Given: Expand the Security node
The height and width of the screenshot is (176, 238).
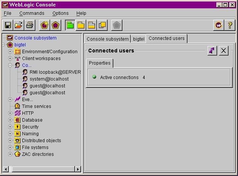Looking at the screenshot, I should pyautogui.click(x=10, y=127).
